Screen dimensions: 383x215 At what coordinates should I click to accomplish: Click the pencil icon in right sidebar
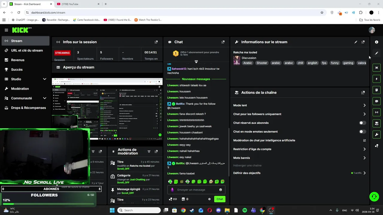point(376,53)
